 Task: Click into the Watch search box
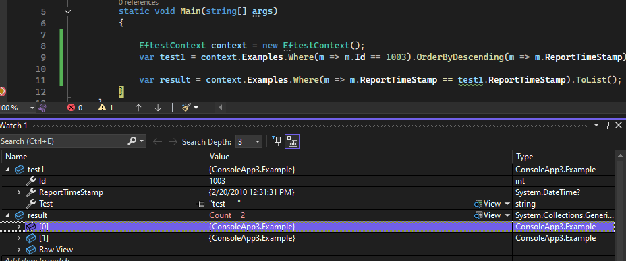63,141
